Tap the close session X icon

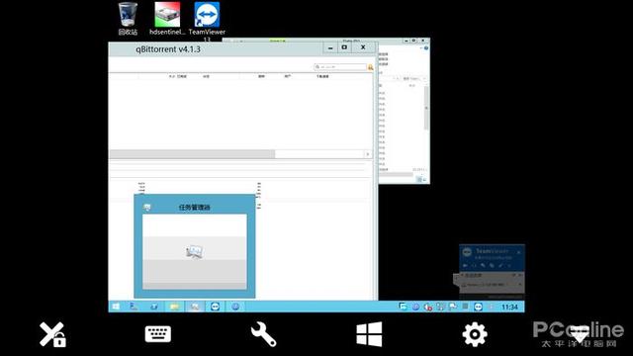(x=52, y=334)
